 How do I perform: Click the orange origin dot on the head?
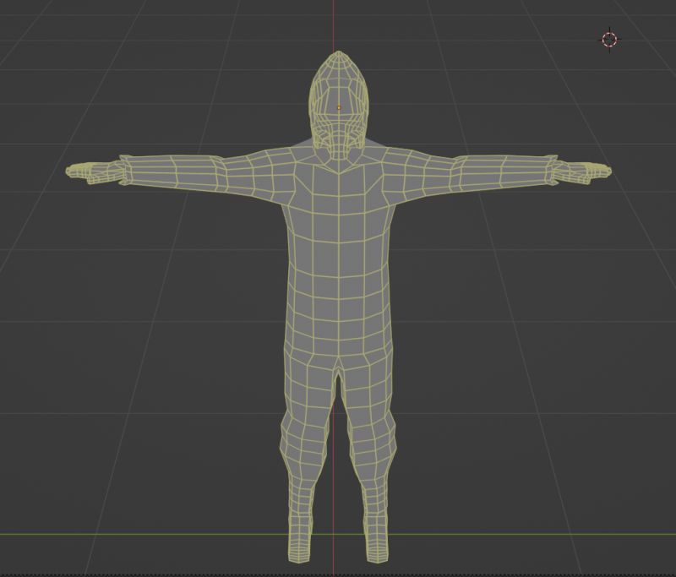[x=339, y=107]
